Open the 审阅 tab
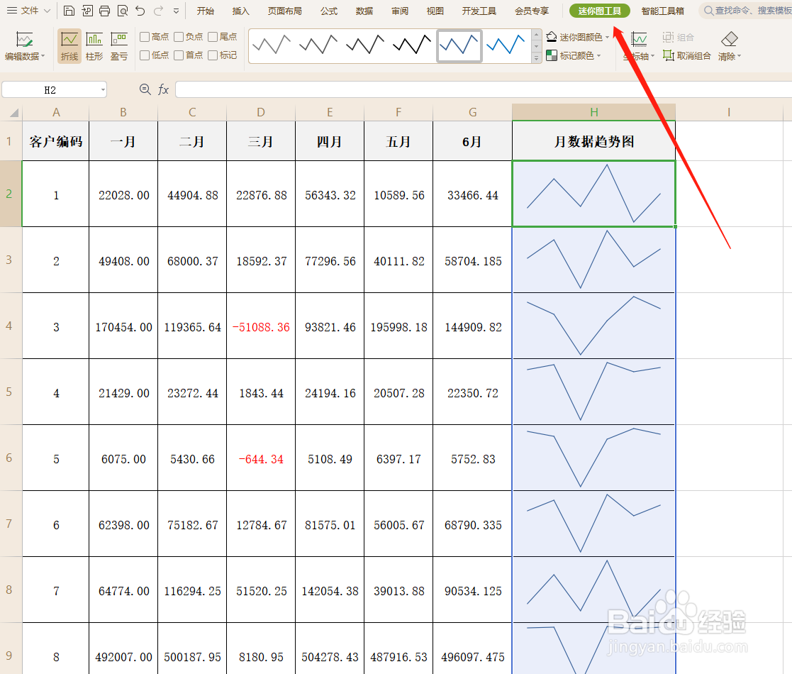 point(399,11)
